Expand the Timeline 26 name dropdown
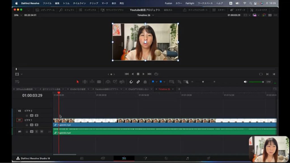Image resolution: width=290 pixels, height=163 pixels. 153,15
